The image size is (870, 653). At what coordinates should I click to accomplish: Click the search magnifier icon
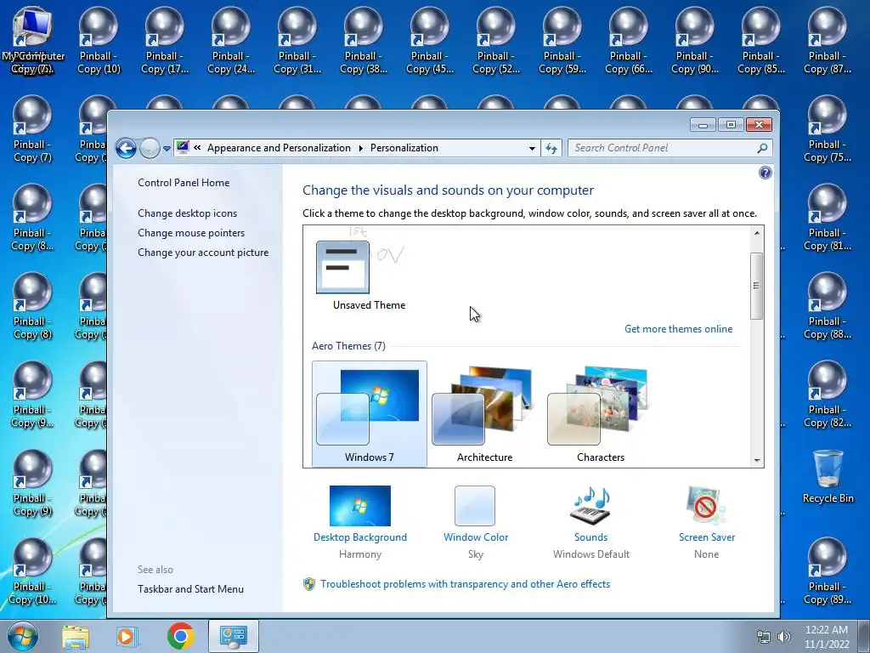(x=762, y=148)
